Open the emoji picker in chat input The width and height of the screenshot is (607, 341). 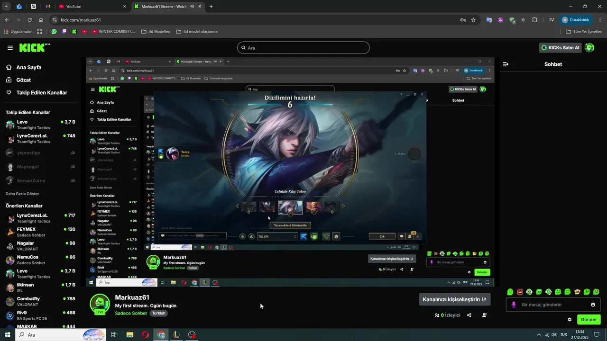tap(593, 305)
